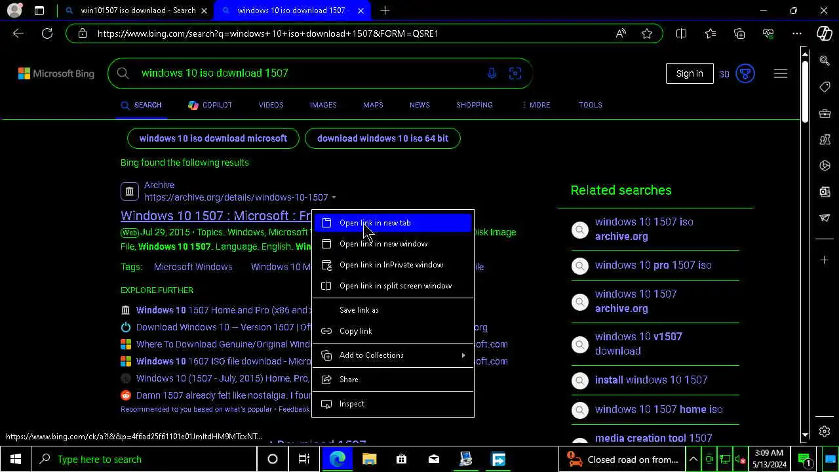Open the sidebar shopping tag icon

tap(825, 87)
